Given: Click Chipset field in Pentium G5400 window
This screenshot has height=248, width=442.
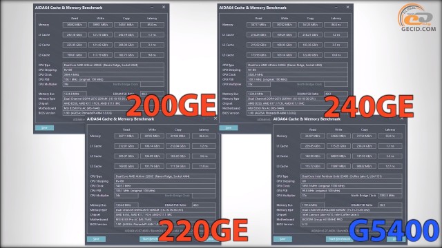Looking at the screenshot, I should pyautogui.click(x=352, y=215).
